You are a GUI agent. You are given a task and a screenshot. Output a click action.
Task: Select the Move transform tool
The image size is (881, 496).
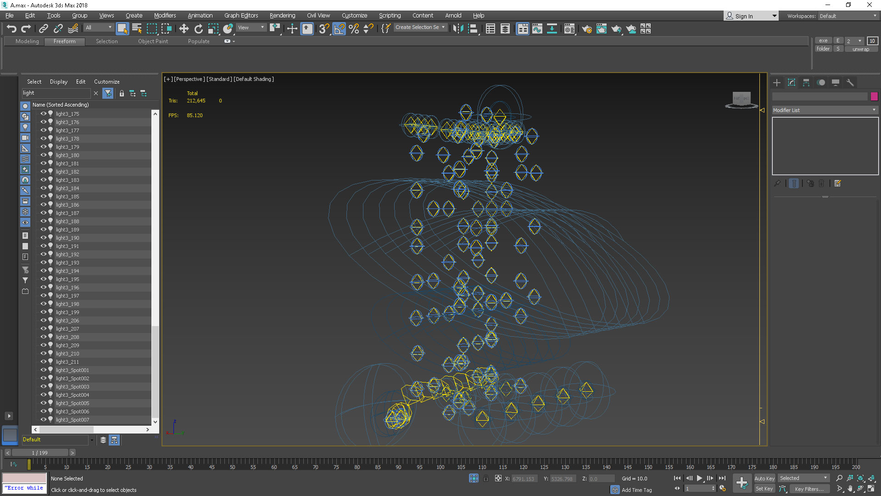(x=184, y=29)
